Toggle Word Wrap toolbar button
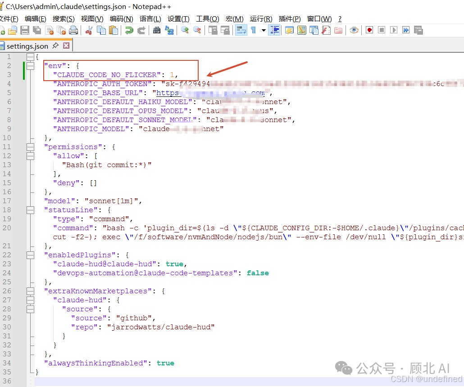 (x=241, y=30)
